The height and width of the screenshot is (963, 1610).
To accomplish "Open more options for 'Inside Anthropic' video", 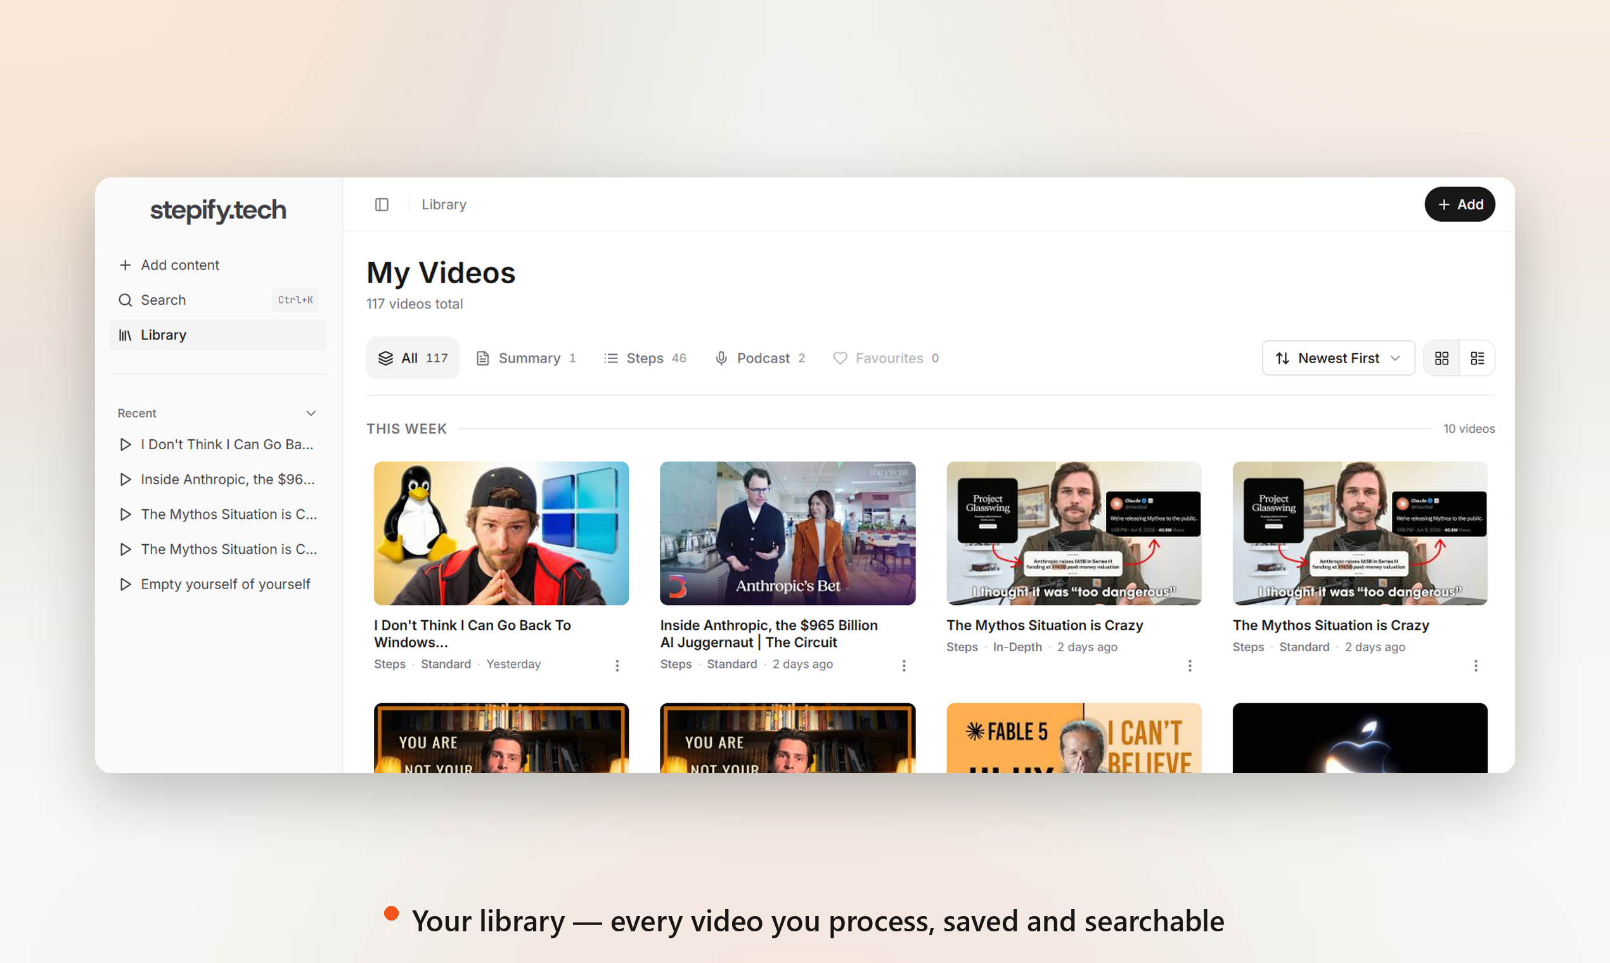I will pyautogui.click(x=904, y=666).
